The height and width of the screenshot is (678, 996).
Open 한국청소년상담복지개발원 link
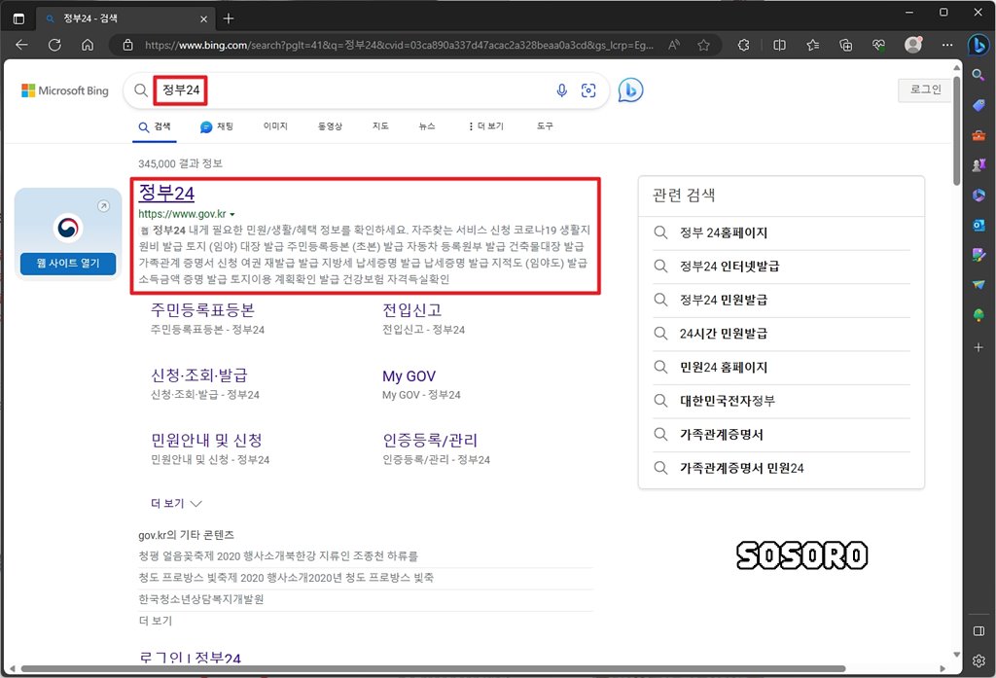pos(200,599)
